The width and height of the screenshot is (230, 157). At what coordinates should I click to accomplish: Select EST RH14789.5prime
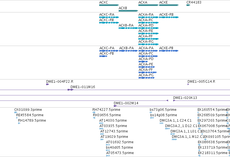tap(19, 123)
